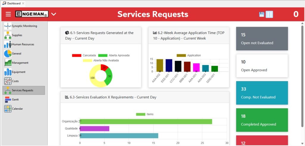Click the save floppy disk icon

pyautogui.click(x=262, y=15)
